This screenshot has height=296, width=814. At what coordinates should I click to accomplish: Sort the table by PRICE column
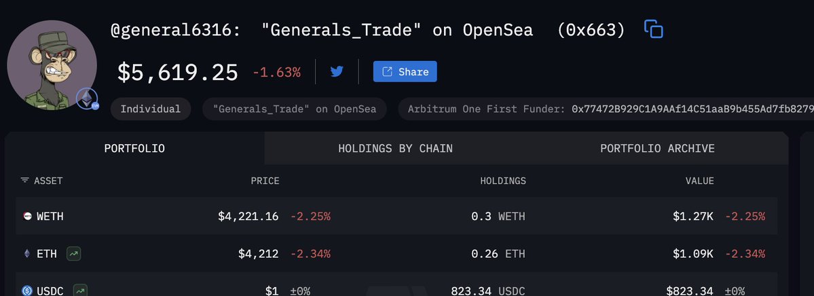click(265, 181)
